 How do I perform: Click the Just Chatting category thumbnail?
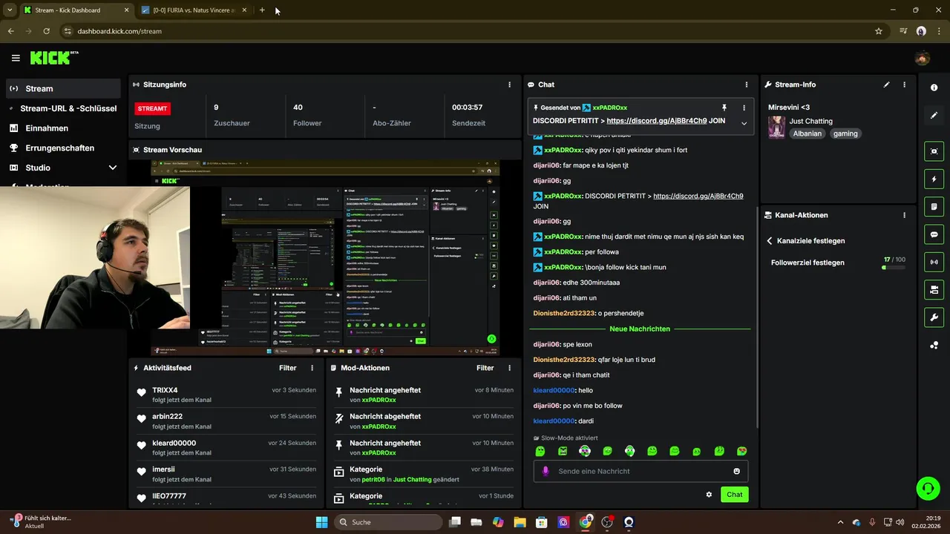coord(776,127)
